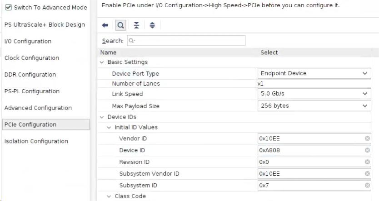Screen dimensions: 379x201
Task: Uncheck Switch To Advanced Mode checkbox
Action: coord(8,8)
